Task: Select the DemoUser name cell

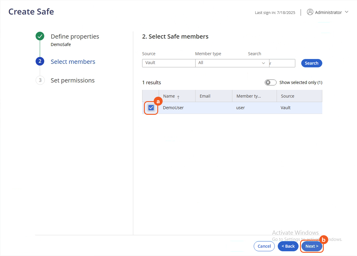Action: tap(173, 108)
